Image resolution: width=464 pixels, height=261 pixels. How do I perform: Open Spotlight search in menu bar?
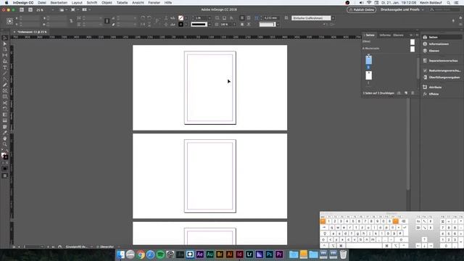tap(449, 3)
